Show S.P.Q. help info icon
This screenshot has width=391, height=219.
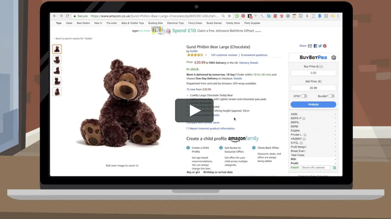tap(301, 143)
